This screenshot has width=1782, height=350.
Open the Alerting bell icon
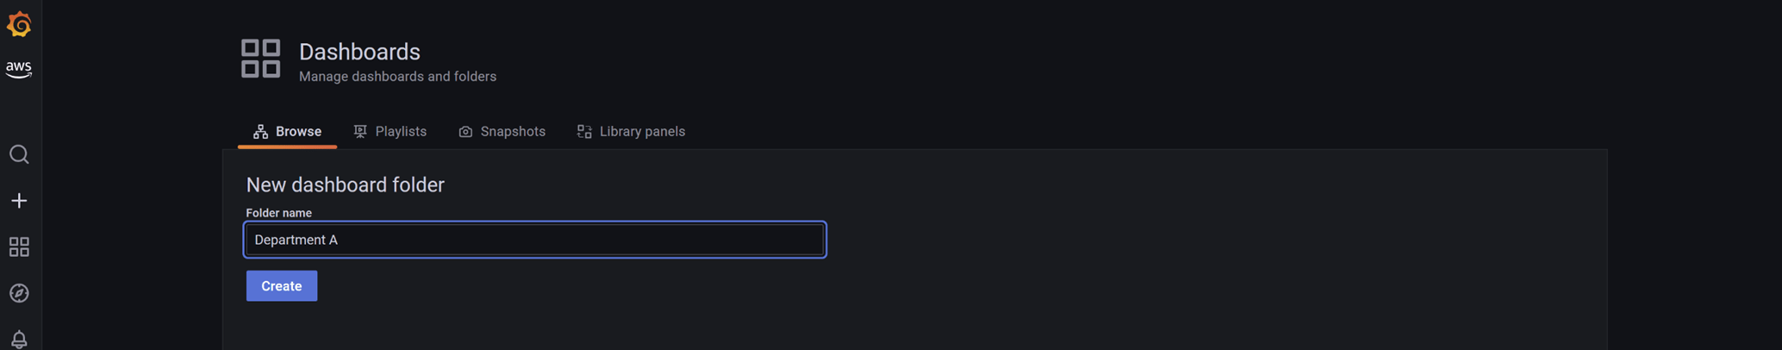19,339
